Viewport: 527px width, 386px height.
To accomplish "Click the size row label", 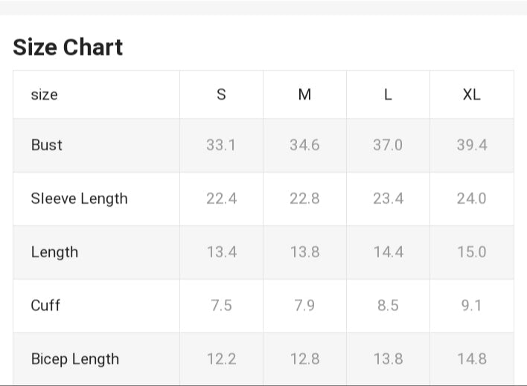I will click(44, 94).
